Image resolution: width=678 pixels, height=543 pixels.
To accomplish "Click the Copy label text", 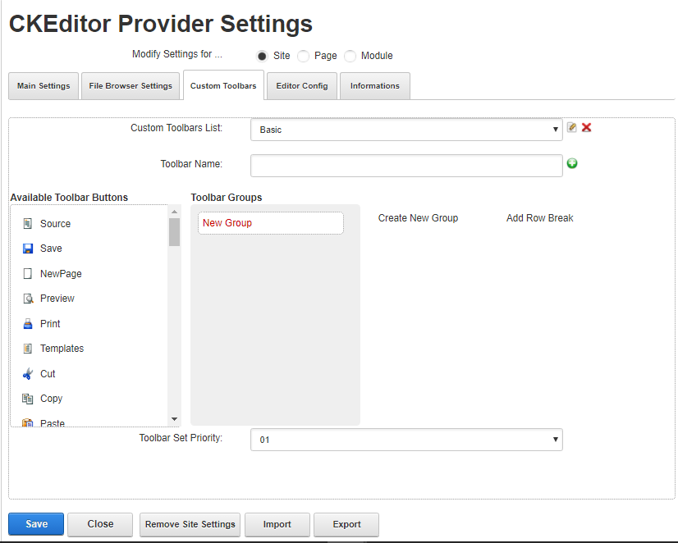I will (x=52, y=399).
